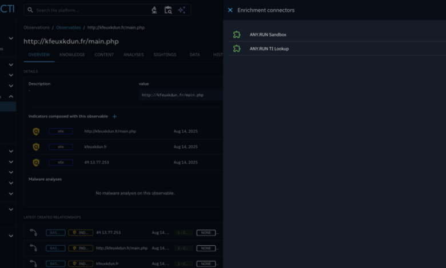Click the BAS... chip in 49.13.77.253 relationship row
Screen dimensions: 446x268
55,233
